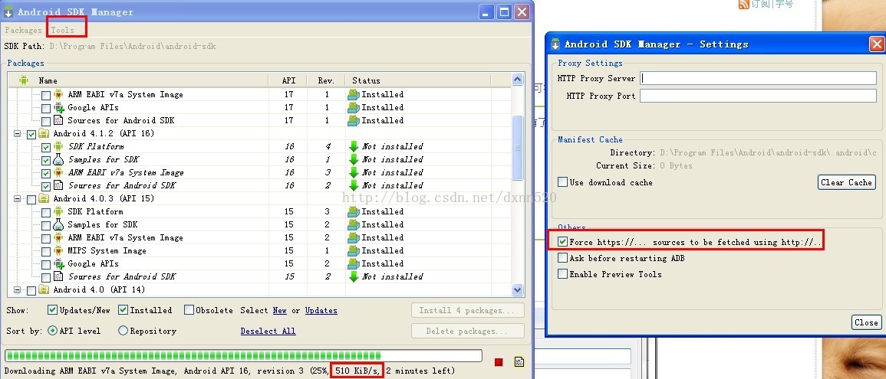
Task: Click the package list vertical scrollbar thumb
Action: 517,148
